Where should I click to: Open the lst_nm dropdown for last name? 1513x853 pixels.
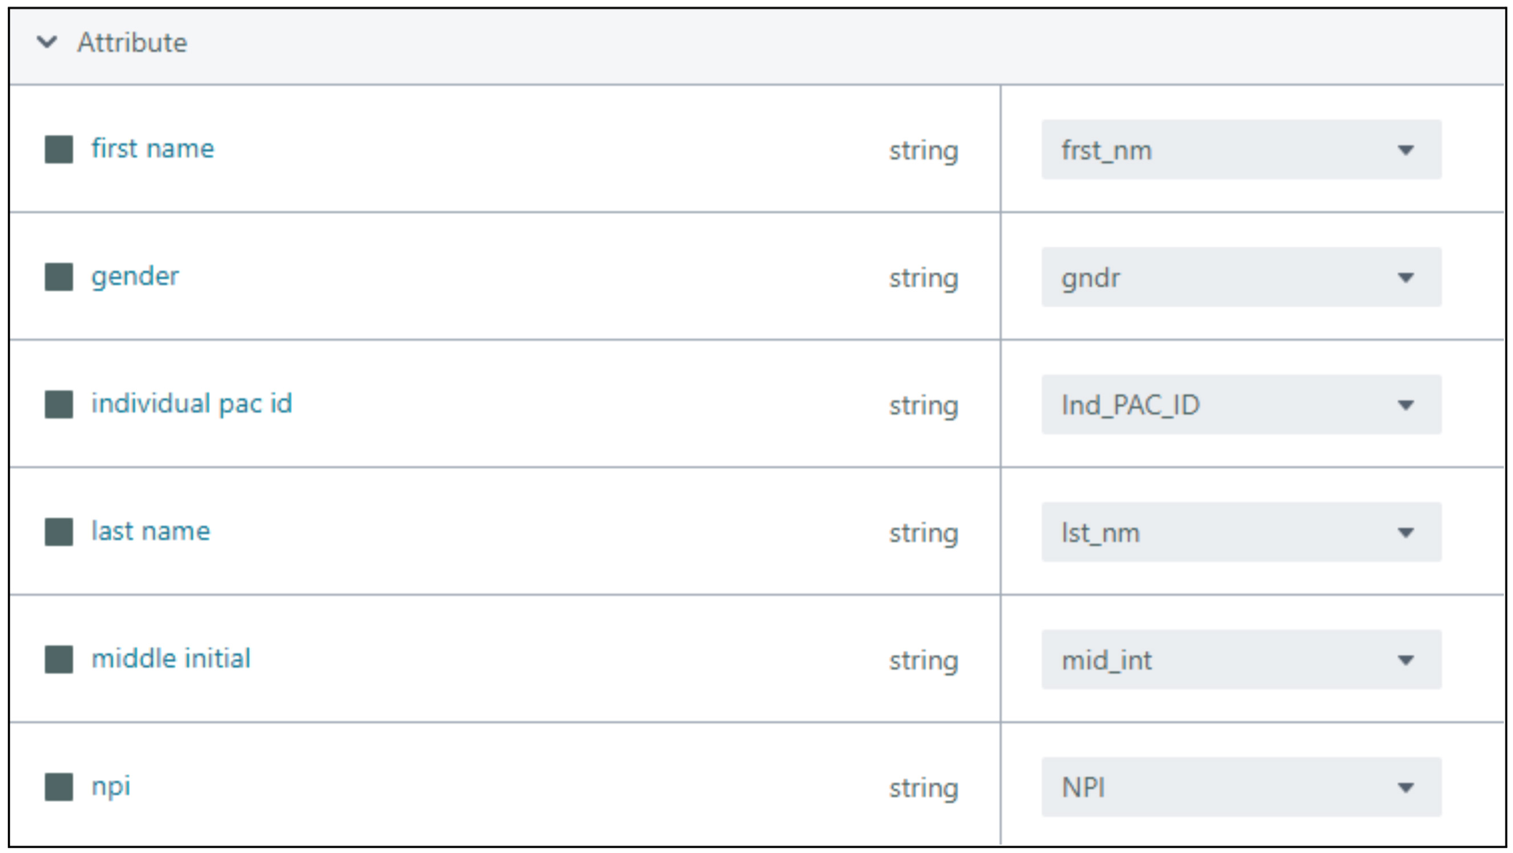click(1240, 532)
